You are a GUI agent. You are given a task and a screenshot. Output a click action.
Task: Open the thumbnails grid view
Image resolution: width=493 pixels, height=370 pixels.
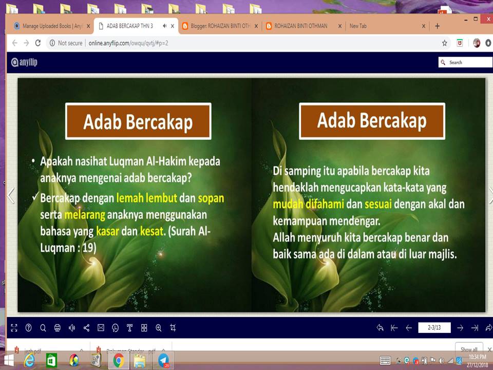pos(144,327)
